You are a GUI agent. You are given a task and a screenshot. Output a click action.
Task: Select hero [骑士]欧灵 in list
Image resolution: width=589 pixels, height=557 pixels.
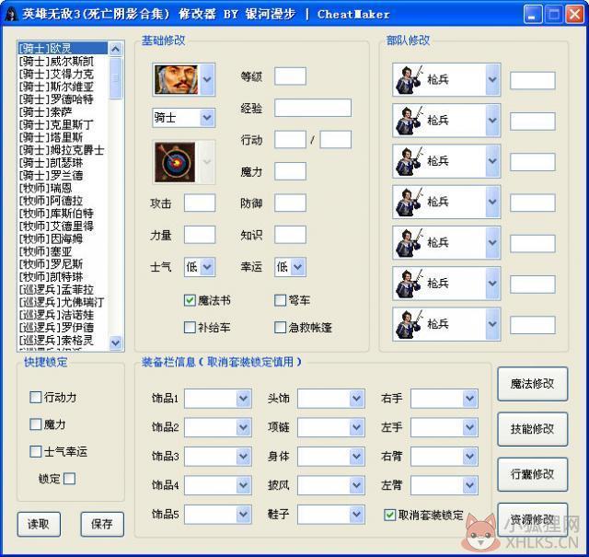(x=63, y=48)
